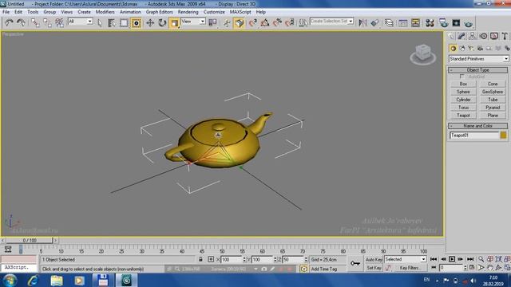The height and width of the screenshot is (287, 511).
Task: Enable the AutoGrid checkbox
Action: [462, 77]
